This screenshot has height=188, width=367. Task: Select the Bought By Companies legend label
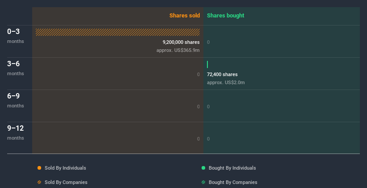[x=233, y=182]
